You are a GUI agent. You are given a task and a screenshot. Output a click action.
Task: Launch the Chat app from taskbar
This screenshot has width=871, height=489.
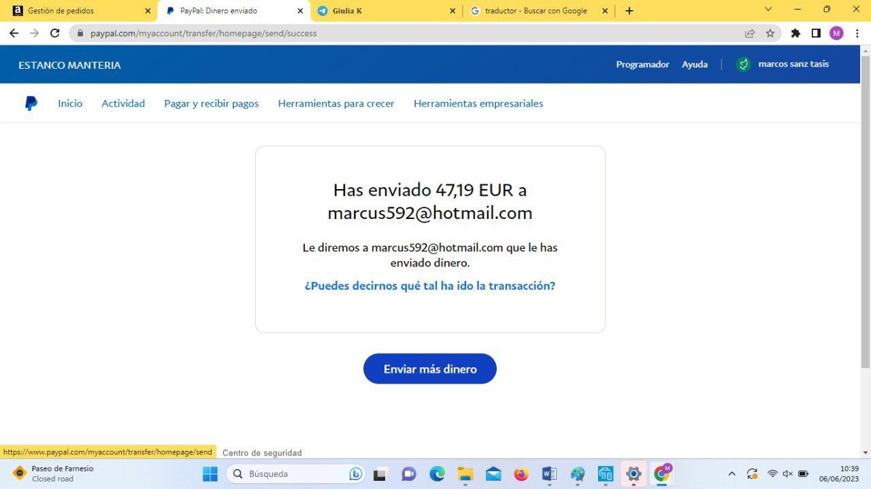tap(408, 474)
